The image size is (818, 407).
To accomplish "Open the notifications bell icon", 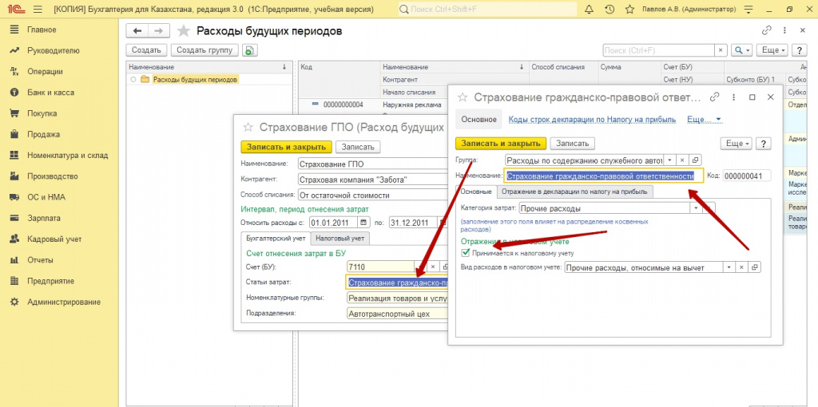I will (590, 10).
